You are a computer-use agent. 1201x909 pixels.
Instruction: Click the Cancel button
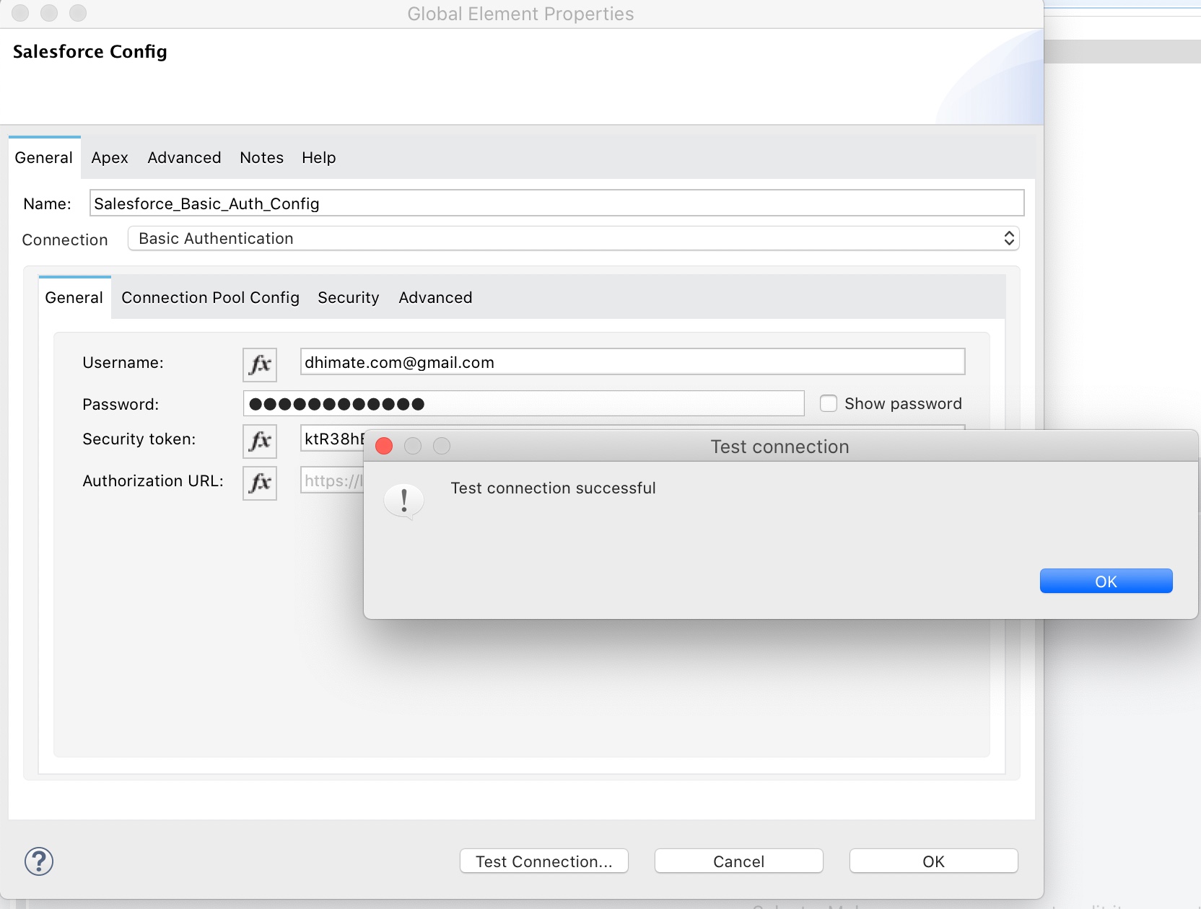(x=738, y=861)
